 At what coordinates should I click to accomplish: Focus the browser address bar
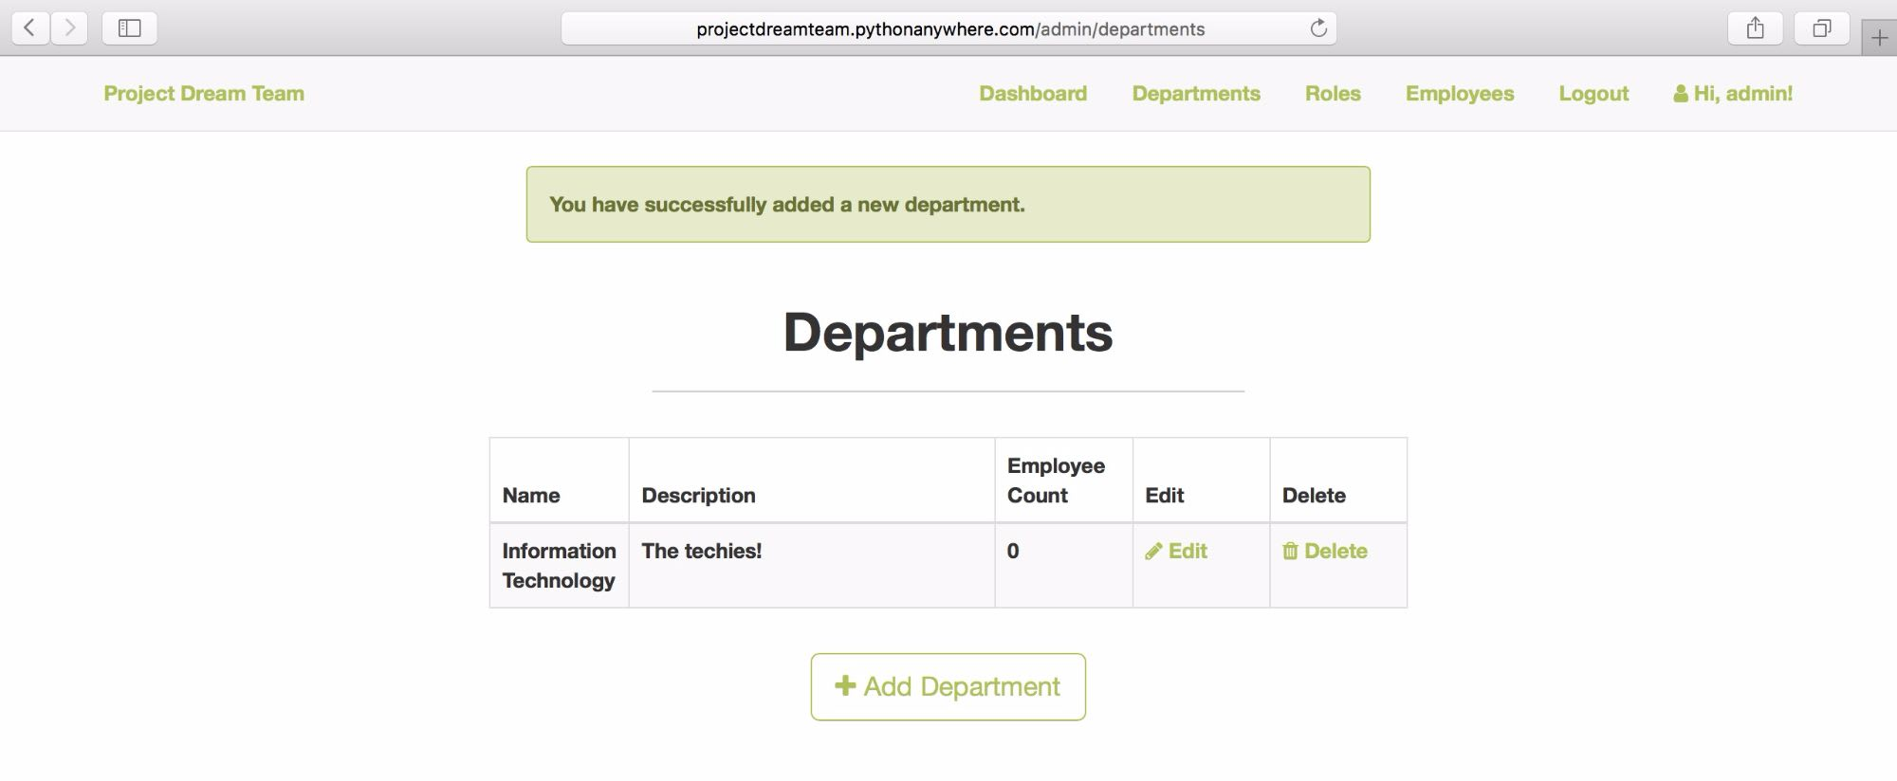tap(948, 28)
